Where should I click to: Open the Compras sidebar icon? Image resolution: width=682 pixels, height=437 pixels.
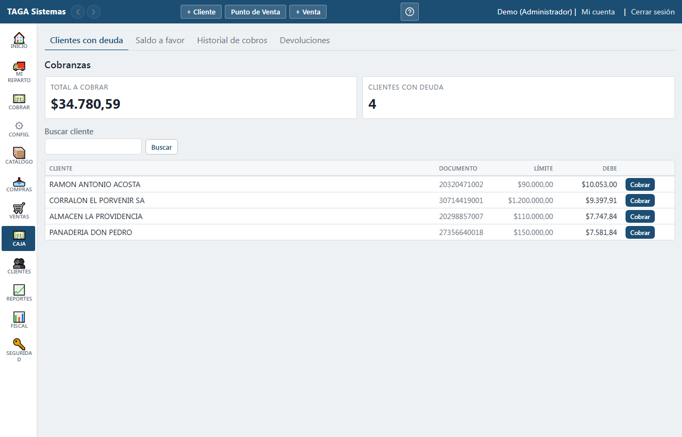coord(19,184)
